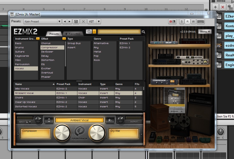Image resolution: width=234 pixels, height=159 pixels.
Task: Click the magnifier search icon in EZmix
Action: coord(143,32)
